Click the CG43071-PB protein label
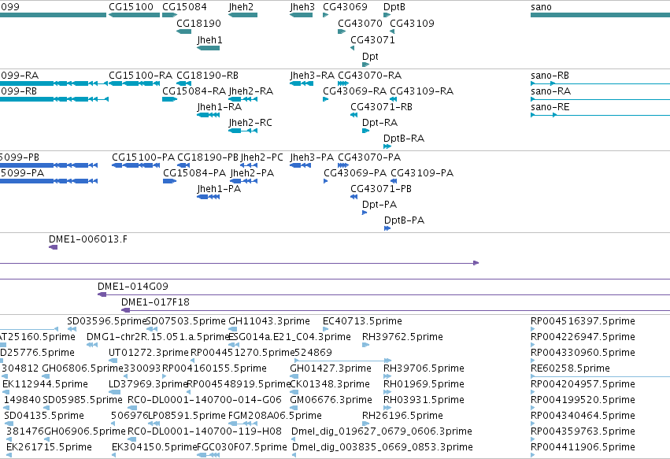 click(x=381, y=189)
